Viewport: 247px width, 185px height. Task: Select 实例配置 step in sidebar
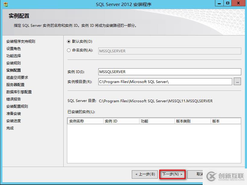[14, 70]
